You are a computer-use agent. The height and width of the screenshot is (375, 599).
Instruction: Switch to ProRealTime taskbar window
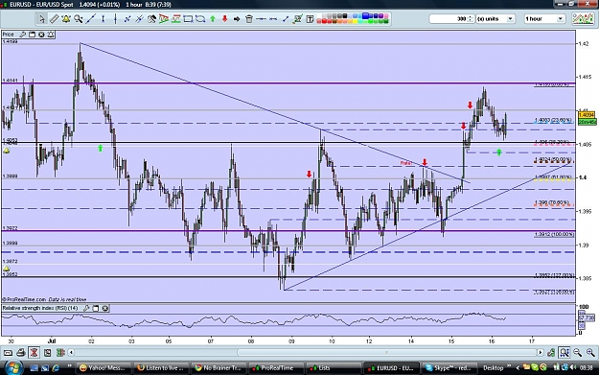(x=277, y=367)
